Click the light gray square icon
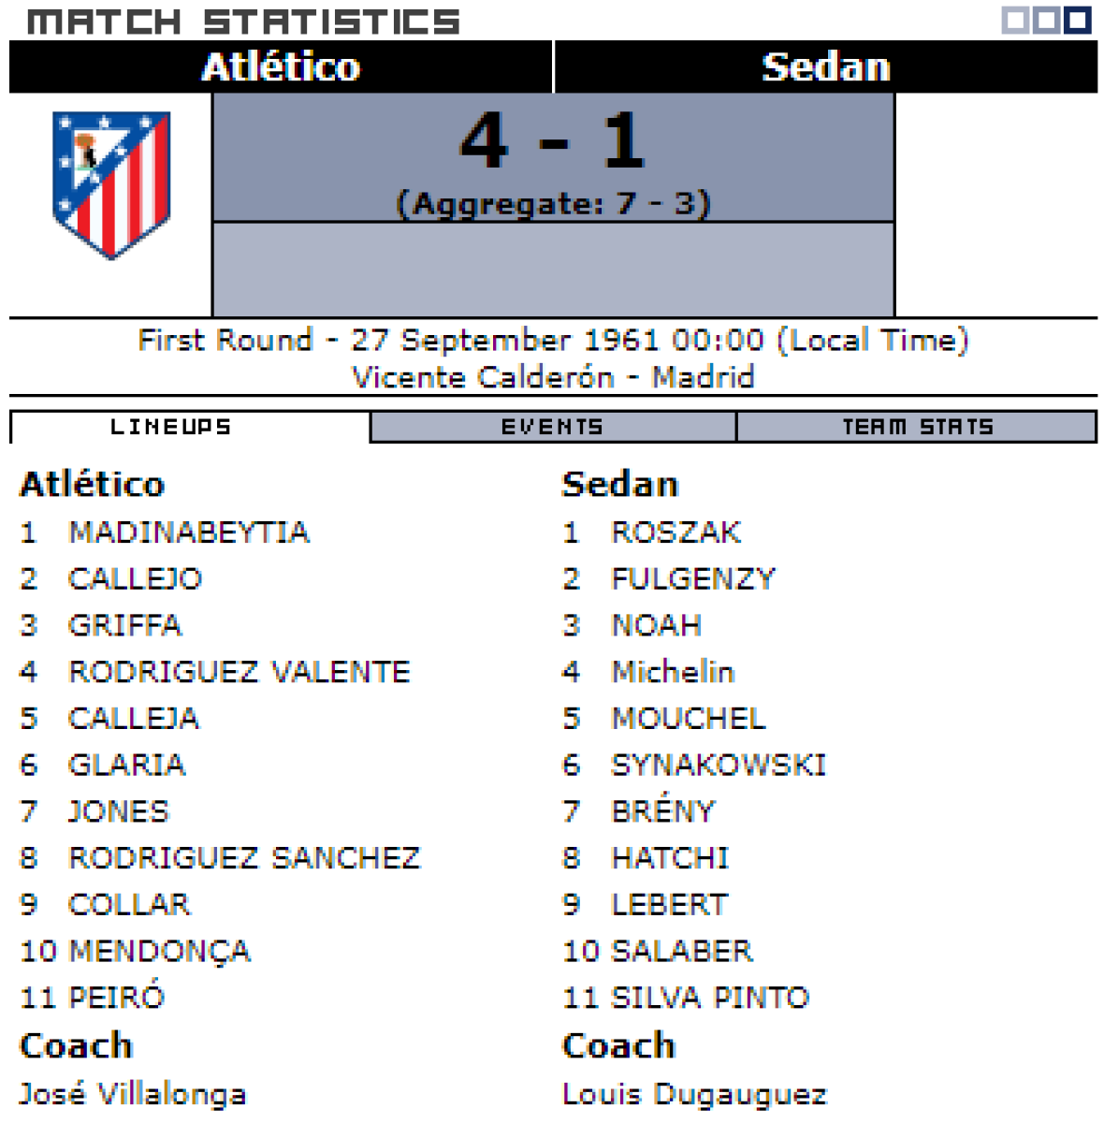The image size is (1104, 1123). [x=1016, y=21]
